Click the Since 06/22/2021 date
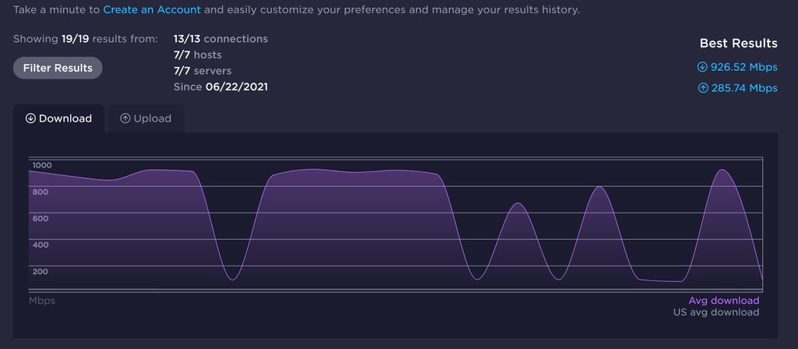Screen dimensions: 798x349 pos(221,86)
